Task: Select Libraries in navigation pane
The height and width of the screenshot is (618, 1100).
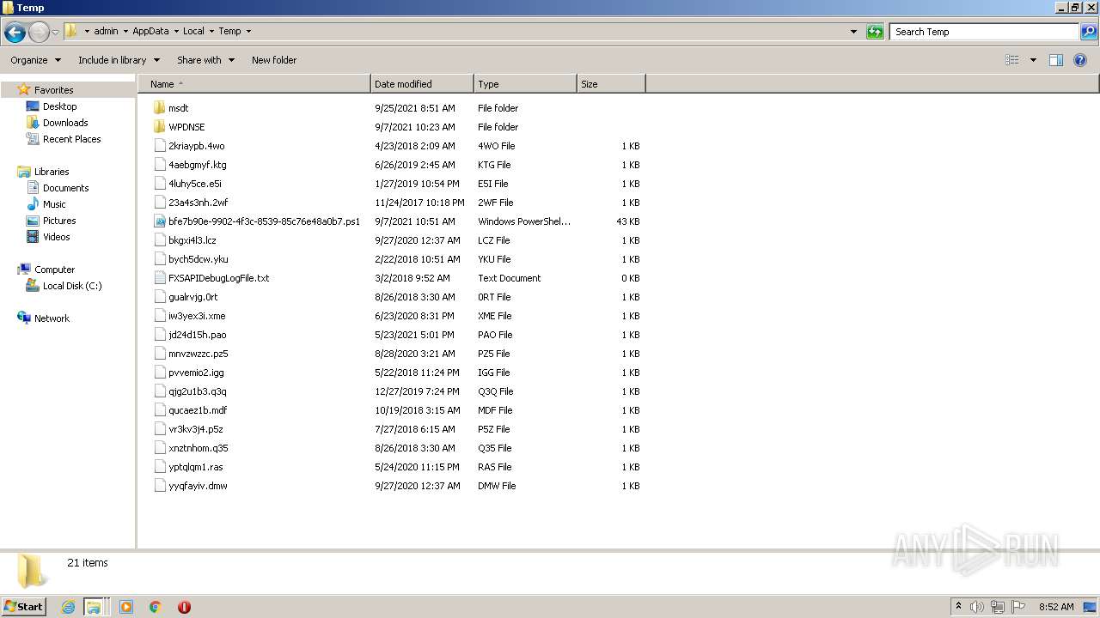Action: click(x=52, y=172)
